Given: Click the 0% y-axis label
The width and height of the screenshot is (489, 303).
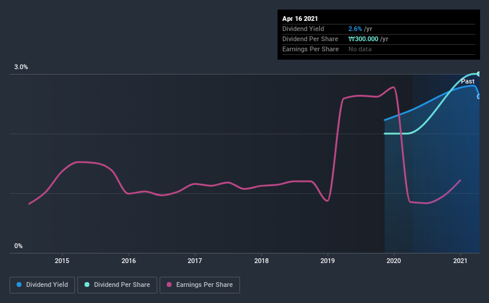Looking at the screenshot, I should click(x=18, y=246).
